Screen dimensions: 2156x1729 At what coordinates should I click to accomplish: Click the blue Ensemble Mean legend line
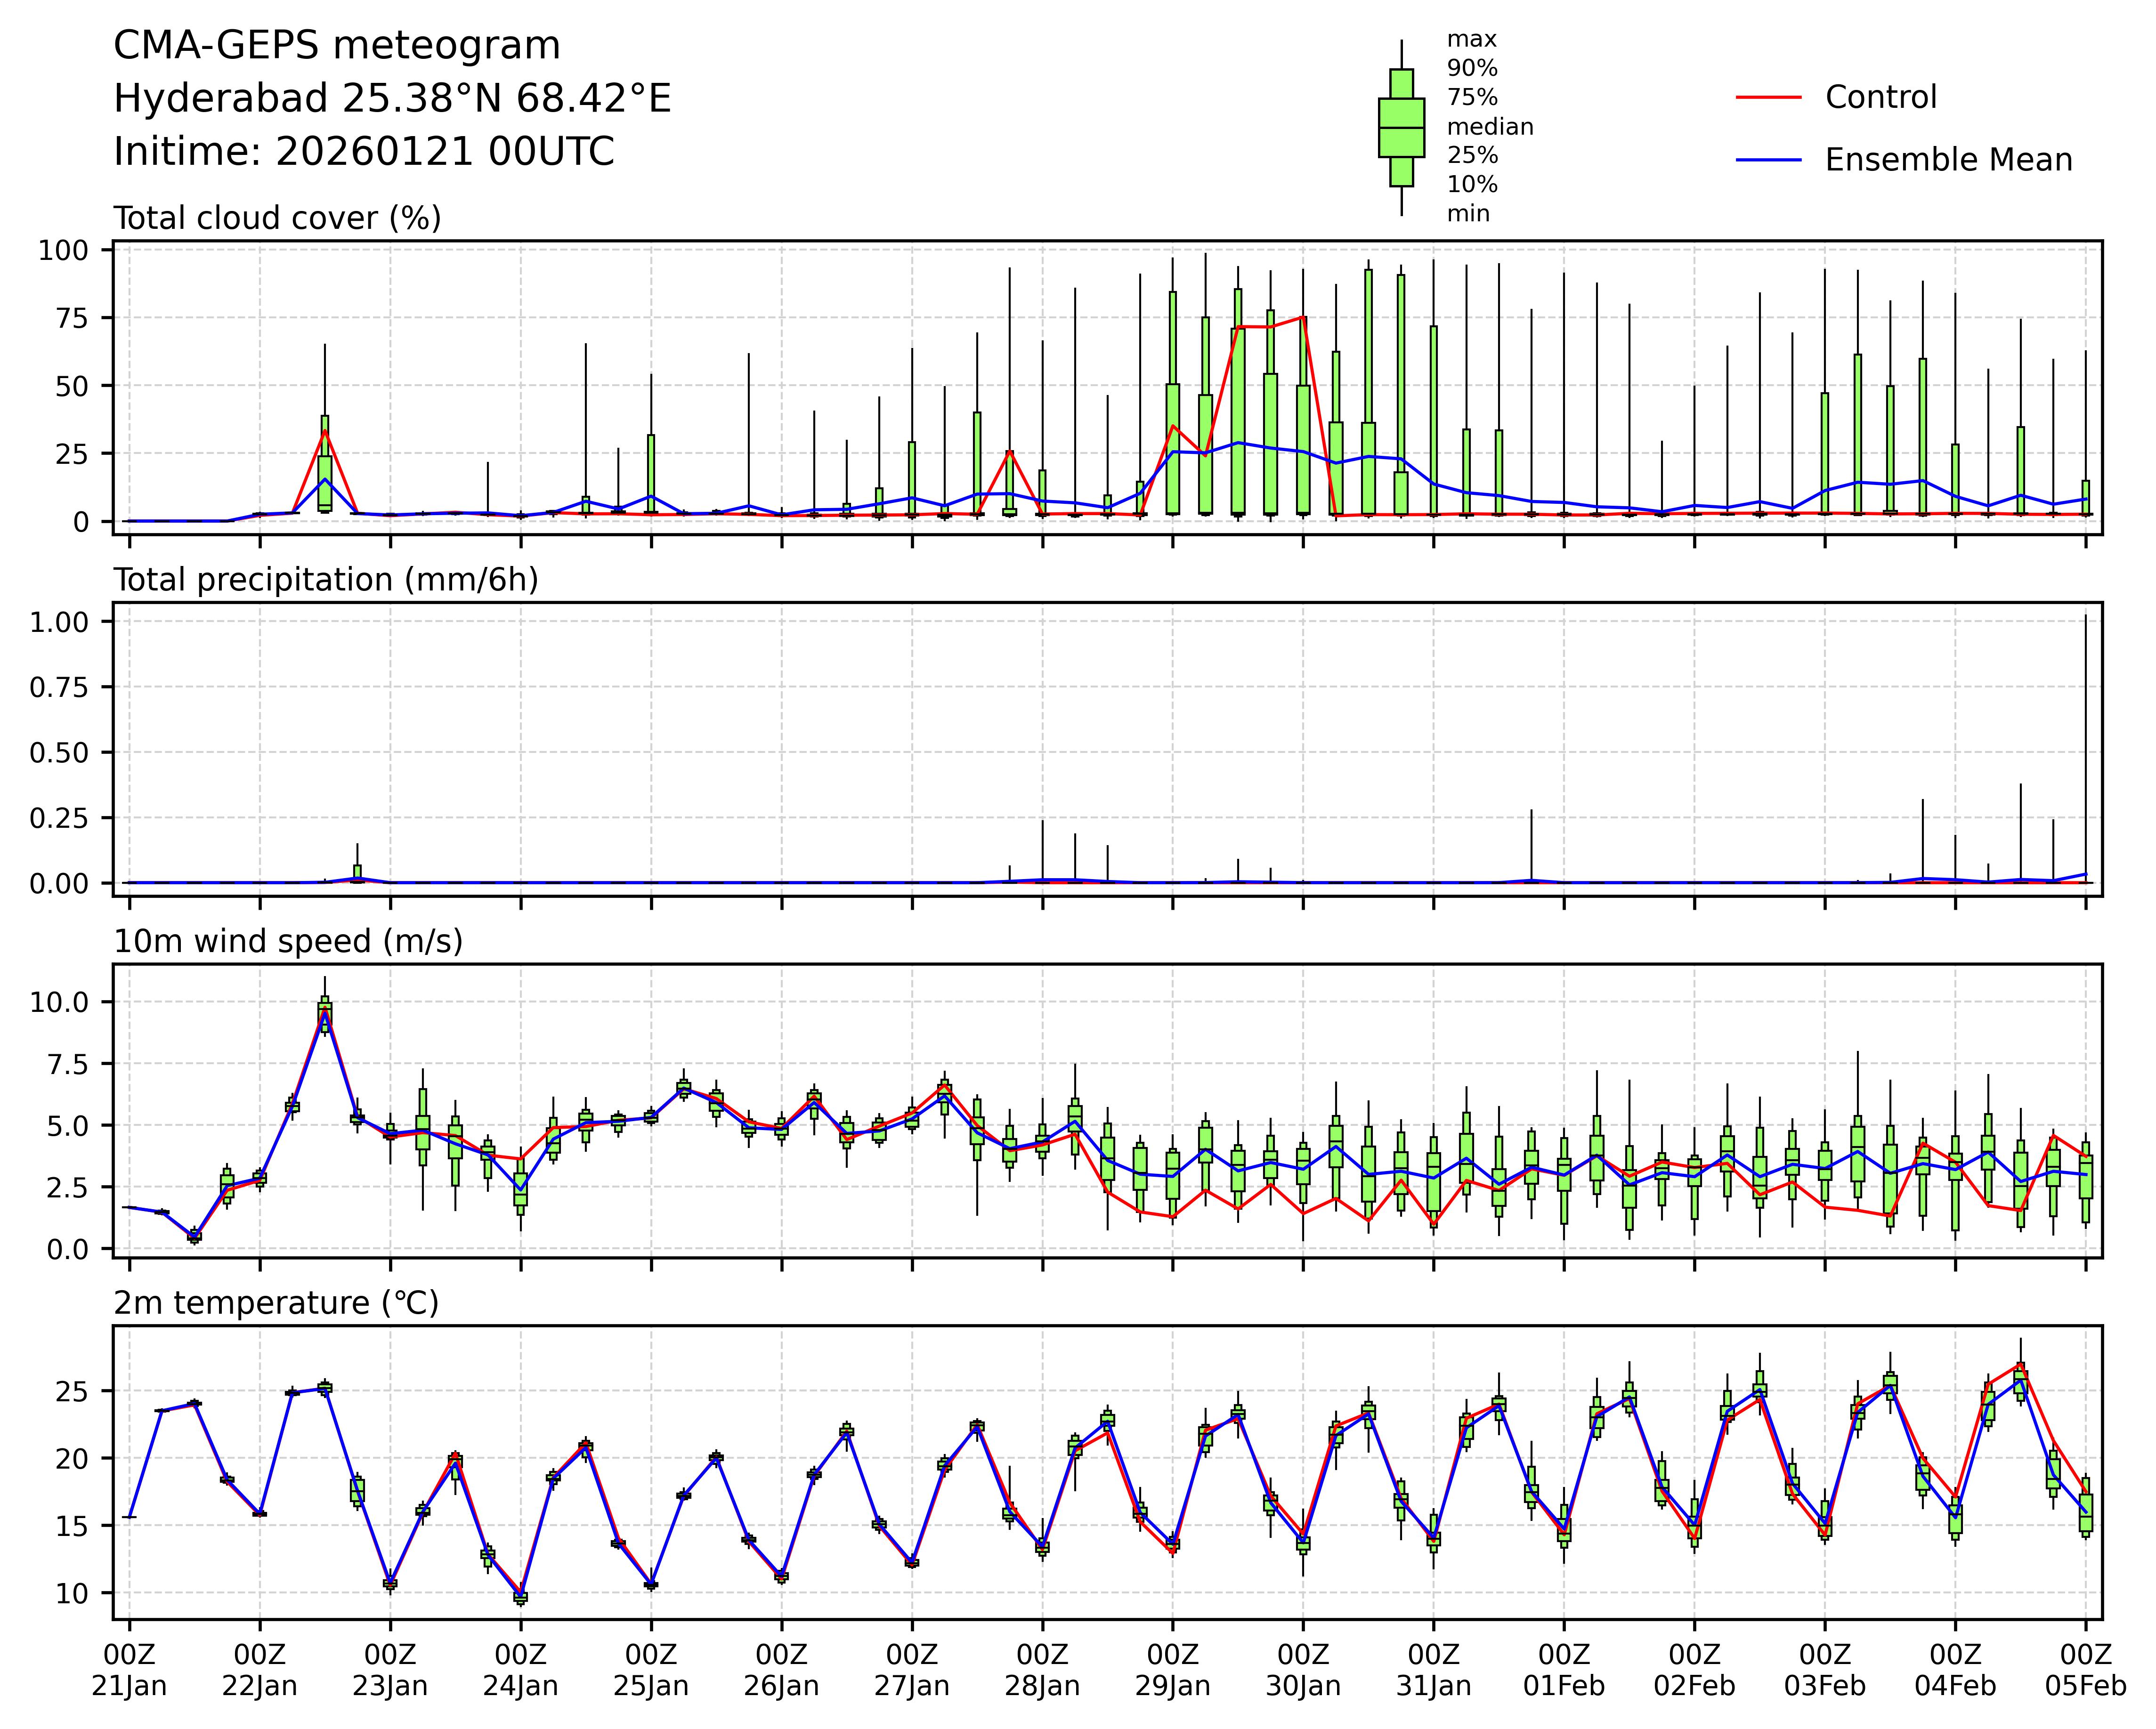click(x=1768, y=160)
